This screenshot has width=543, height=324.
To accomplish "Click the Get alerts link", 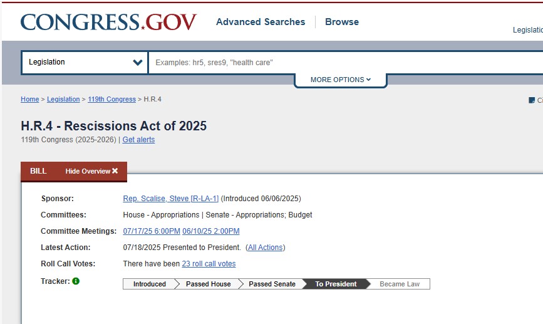I will (x=138, y=140).
